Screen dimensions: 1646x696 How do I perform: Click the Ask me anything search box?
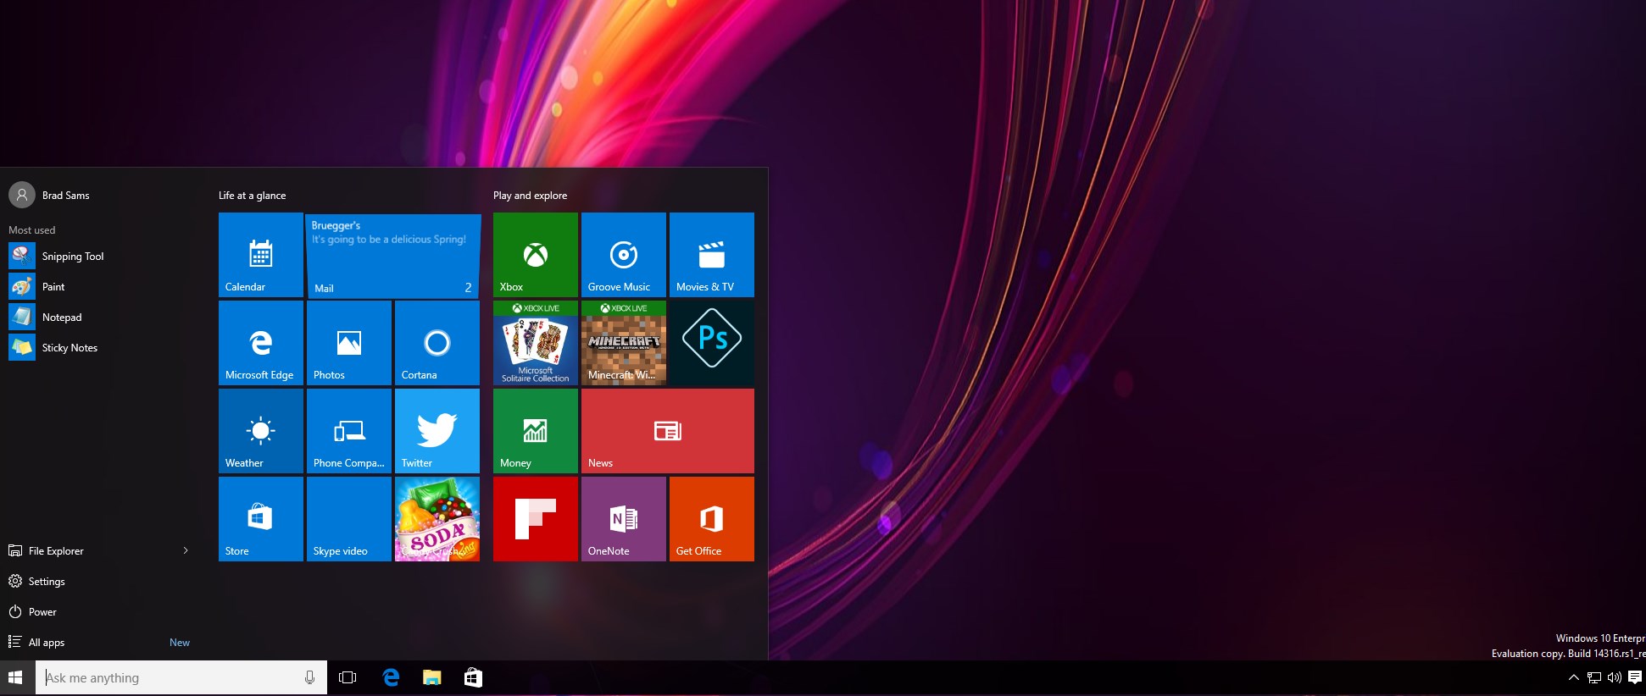(170, 677)
